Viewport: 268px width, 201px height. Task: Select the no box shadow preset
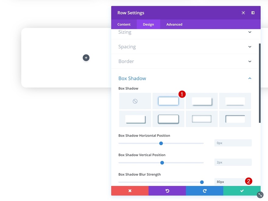(x=135, y=101)
